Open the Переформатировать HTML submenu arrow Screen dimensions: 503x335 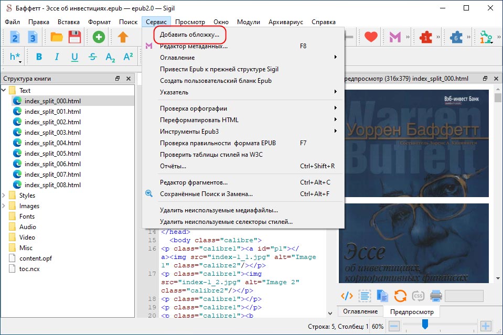coord(336,120)
